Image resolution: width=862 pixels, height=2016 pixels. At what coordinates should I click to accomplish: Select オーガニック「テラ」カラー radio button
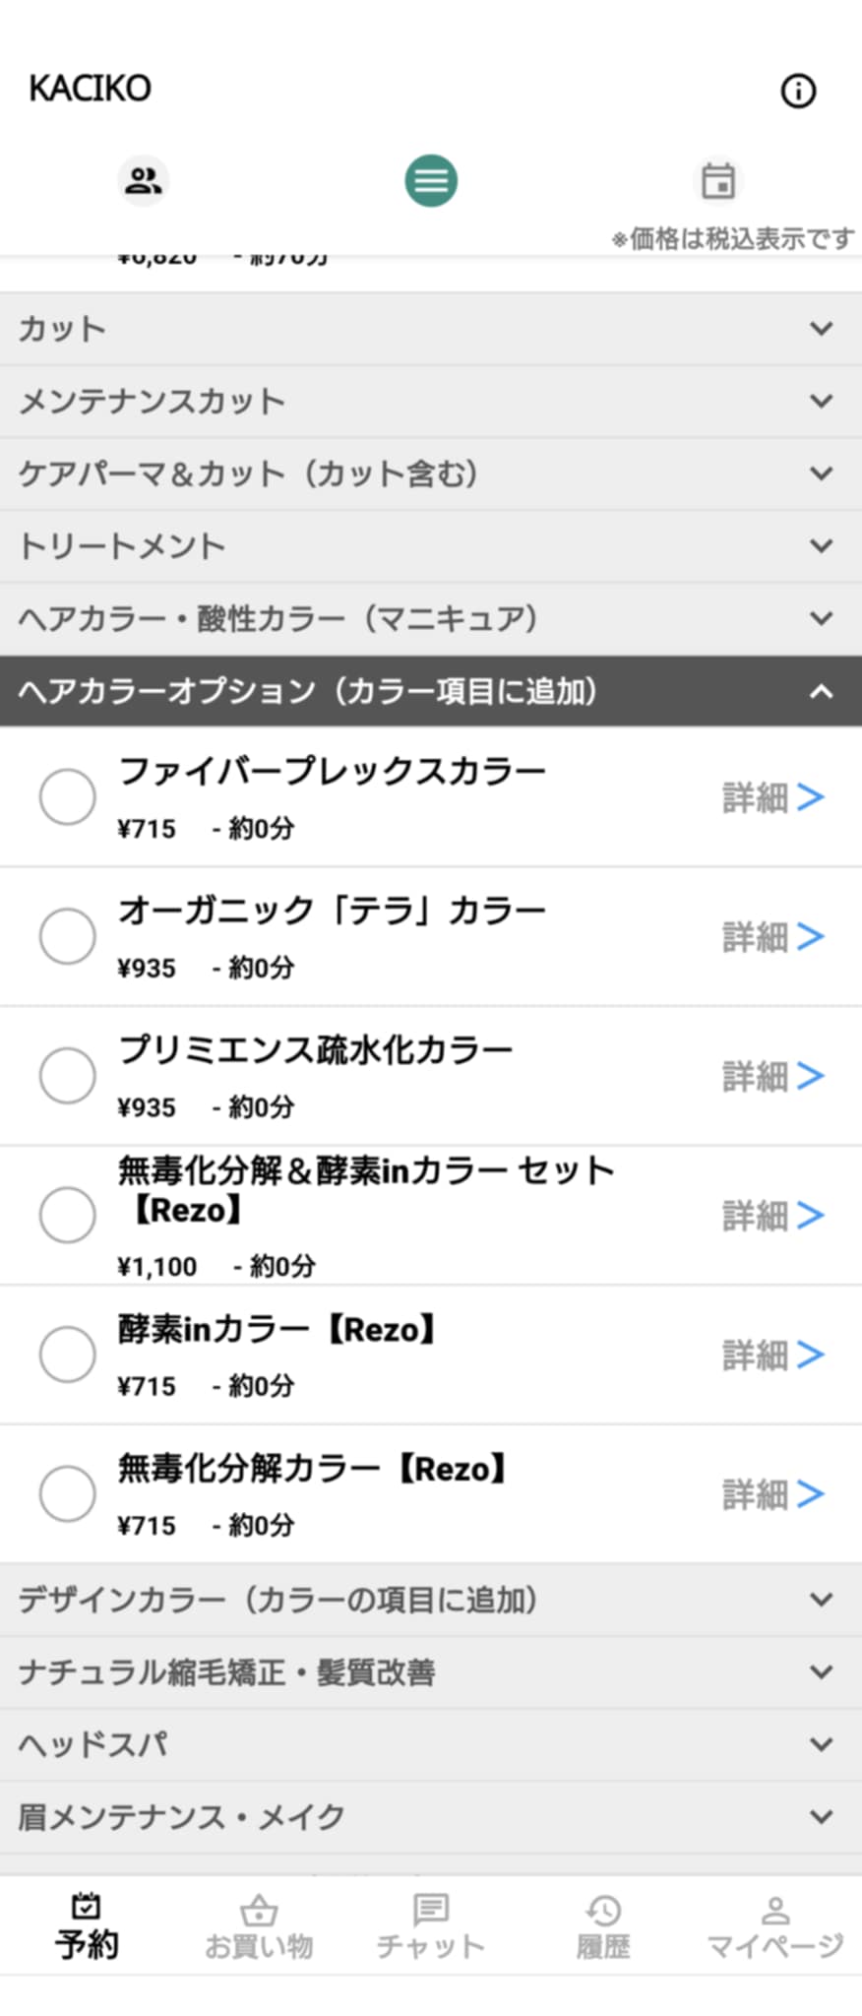(x=67, y=936)
